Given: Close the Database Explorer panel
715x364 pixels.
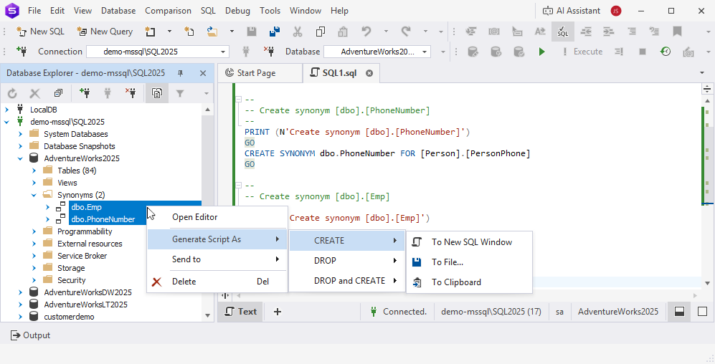Looking at the screenshot, I should (x=203, y=73).
